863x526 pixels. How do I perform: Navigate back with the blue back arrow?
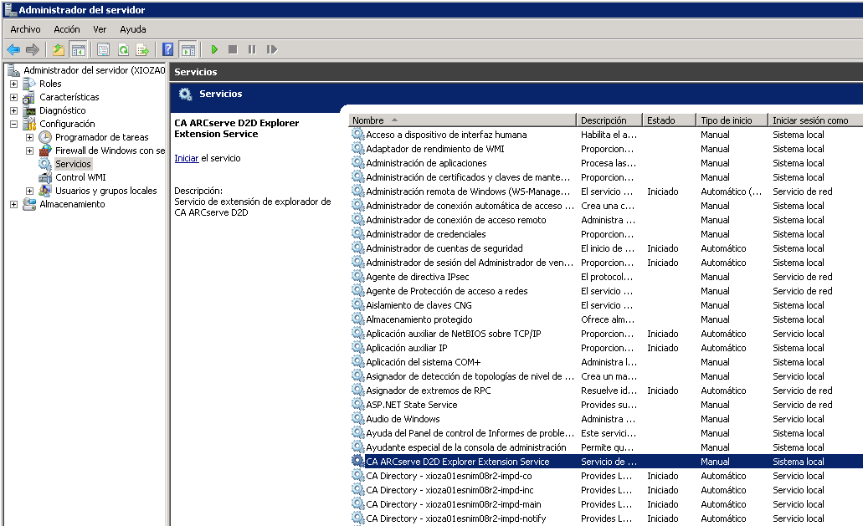click(x=14, y=49)
